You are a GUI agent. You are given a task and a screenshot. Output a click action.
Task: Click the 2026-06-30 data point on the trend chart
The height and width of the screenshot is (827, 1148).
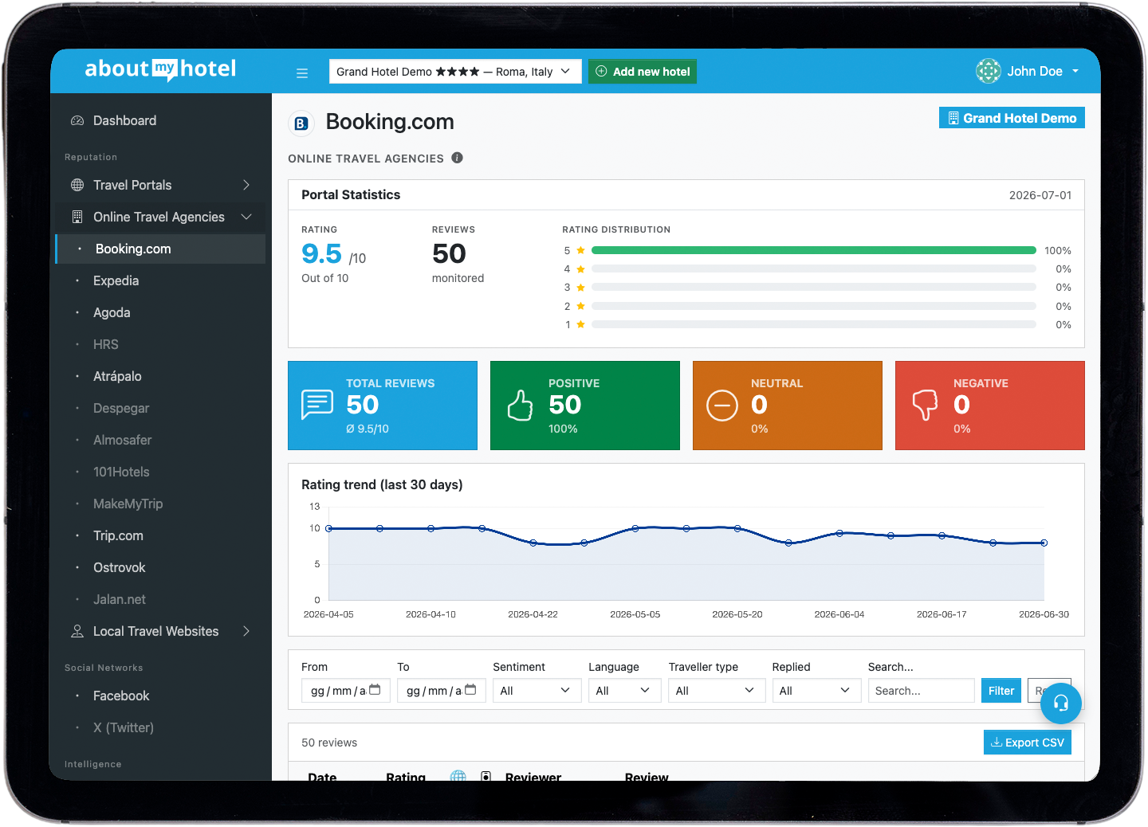(1044, 543)
